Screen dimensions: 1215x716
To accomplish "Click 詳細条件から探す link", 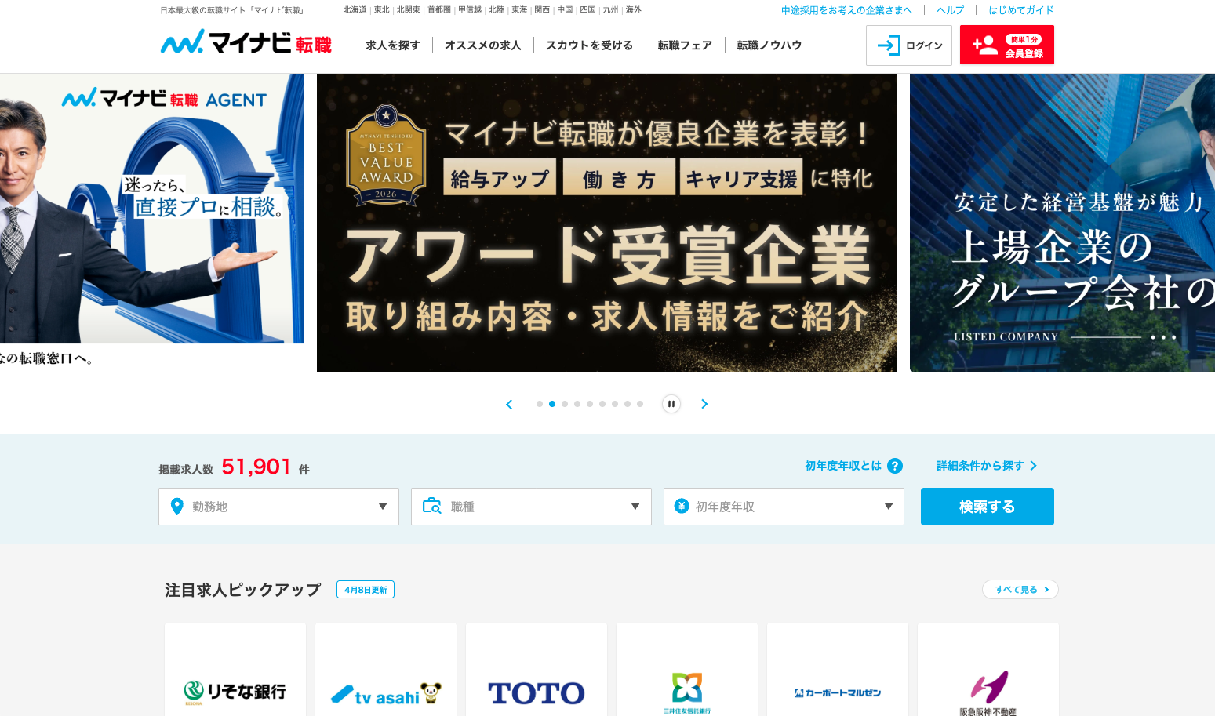I will coord(987,466).
